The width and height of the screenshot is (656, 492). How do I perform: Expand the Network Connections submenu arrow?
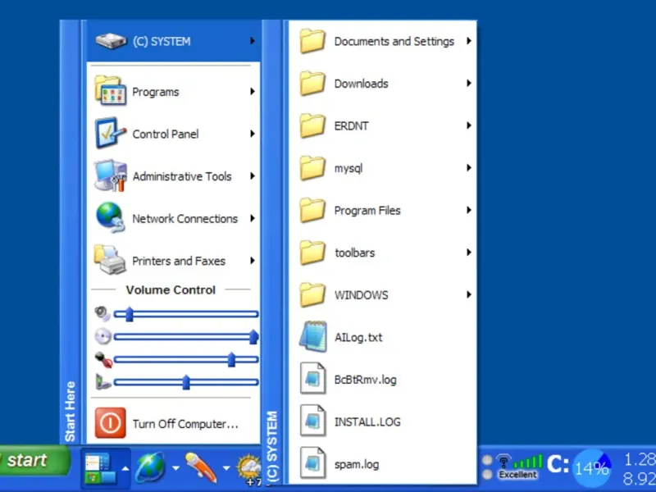(253, 218)
